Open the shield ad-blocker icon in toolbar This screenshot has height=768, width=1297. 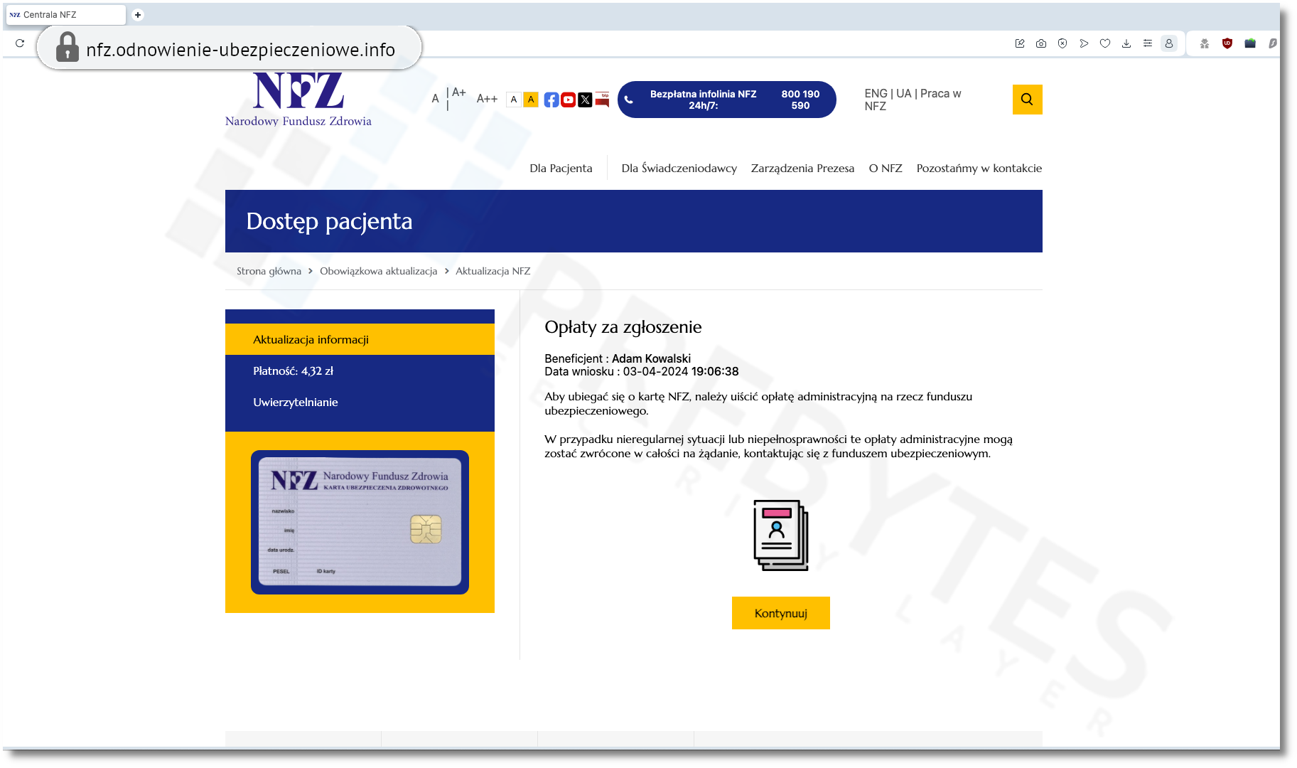point(1062,43)
